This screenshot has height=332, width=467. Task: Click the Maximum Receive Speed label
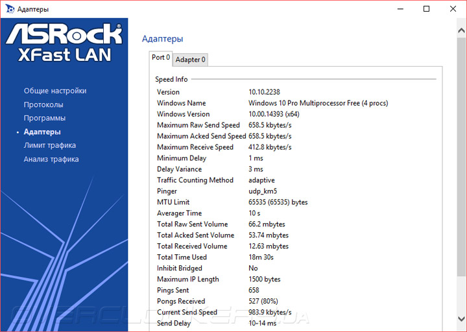tap(195, 147)
